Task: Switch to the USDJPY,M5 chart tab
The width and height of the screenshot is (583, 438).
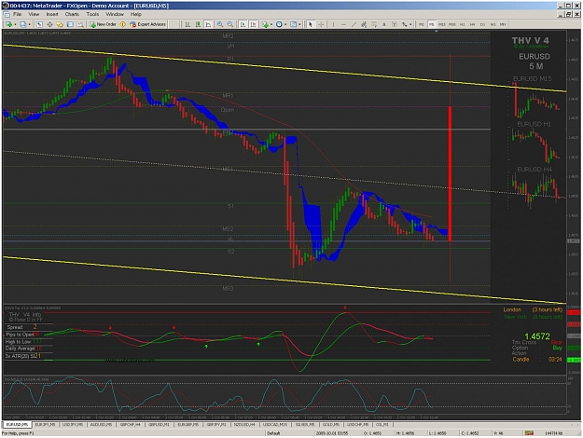Action: coord(73,425)
